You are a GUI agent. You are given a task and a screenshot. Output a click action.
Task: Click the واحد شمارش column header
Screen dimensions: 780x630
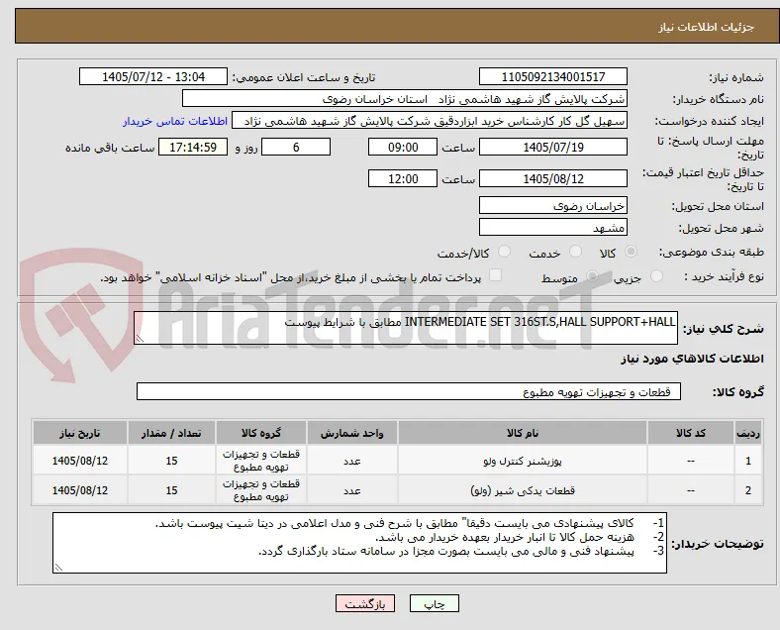(351, 433)
